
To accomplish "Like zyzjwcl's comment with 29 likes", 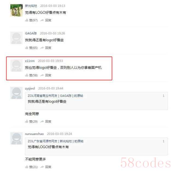I will 31,122.
